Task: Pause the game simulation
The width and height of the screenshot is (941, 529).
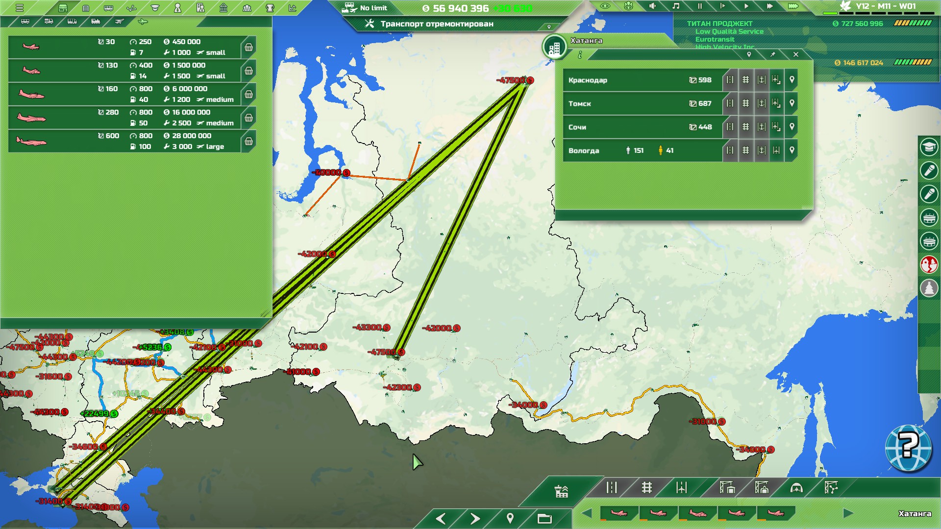Action: coord(699,6)
